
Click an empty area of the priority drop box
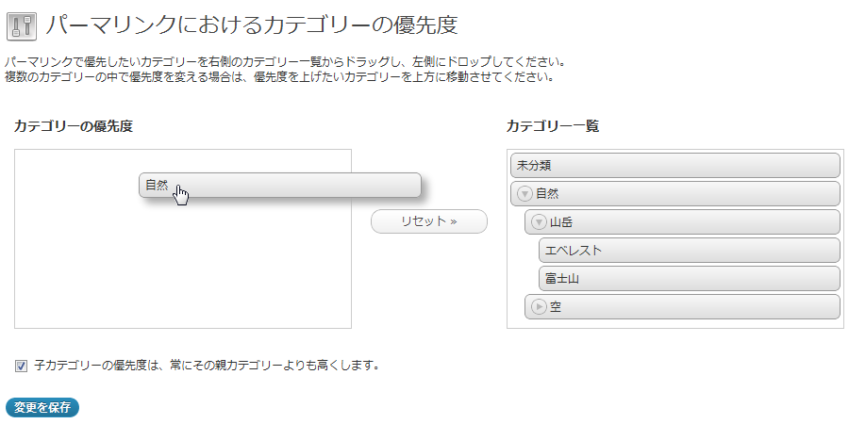coord(182,270)
